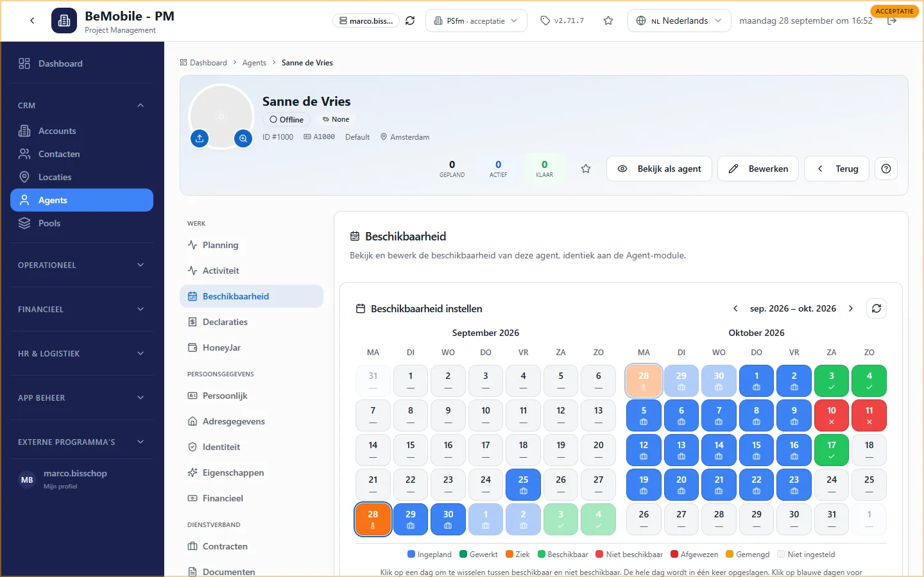This screenshot has width=924, height=577.
Task: Expand the App Beheer section
Action: click(x=81, y=397)
